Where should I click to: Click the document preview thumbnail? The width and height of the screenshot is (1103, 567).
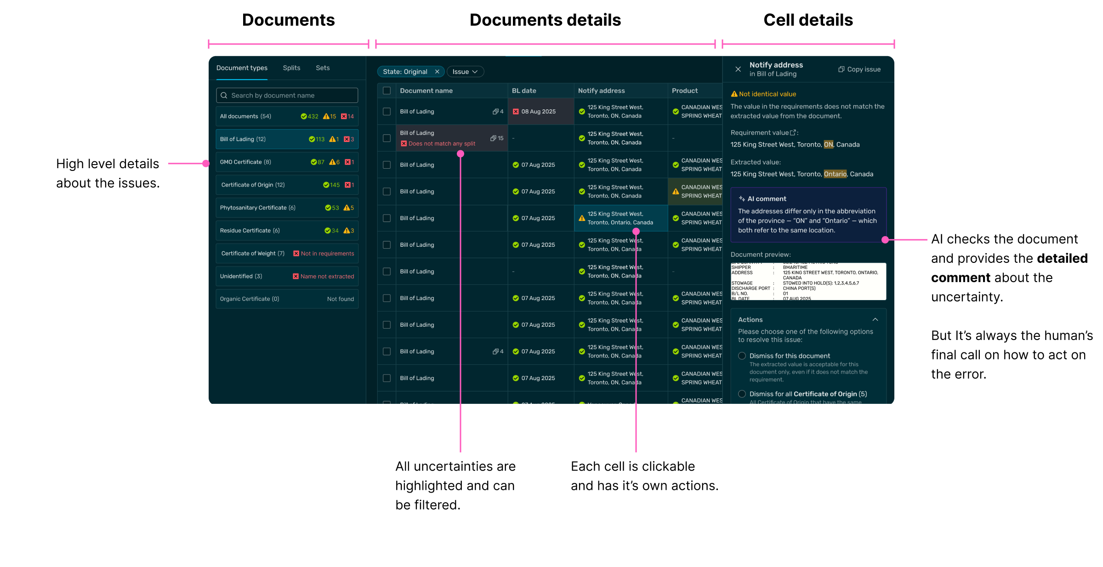click(808, 282)
